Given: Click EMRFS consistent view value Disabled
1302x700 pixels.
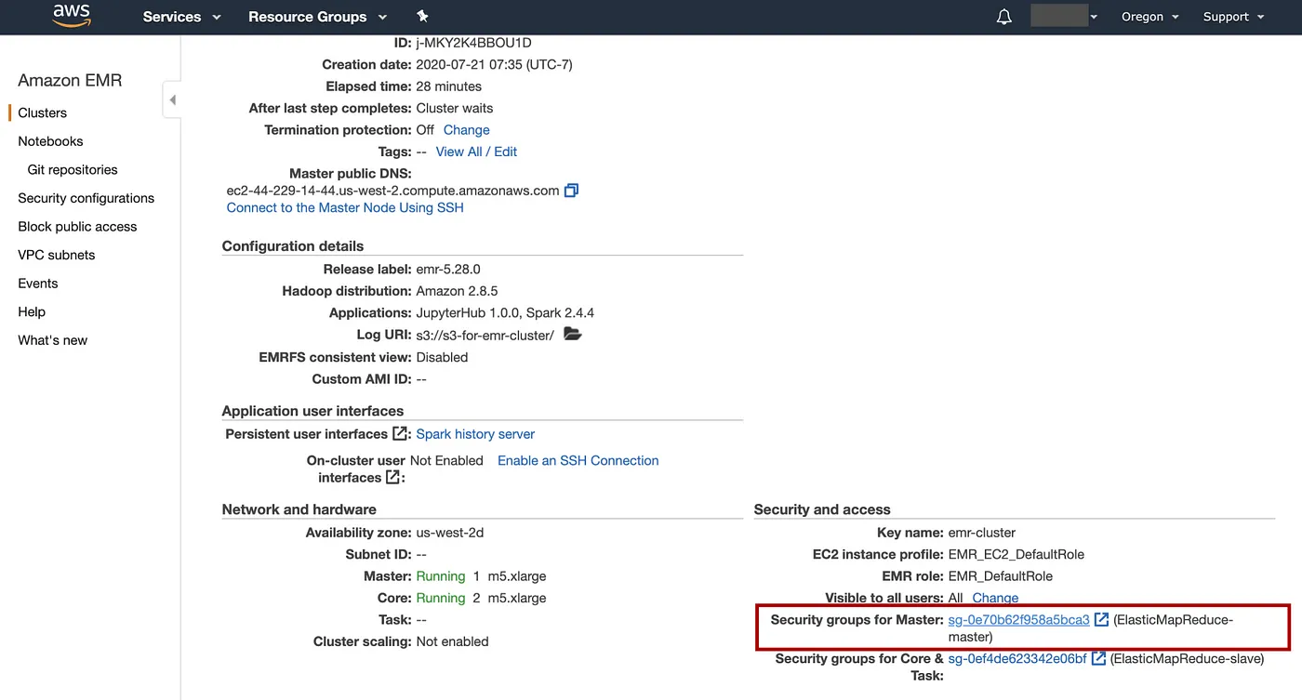Looking at the screenshot, I should [442, 357].
